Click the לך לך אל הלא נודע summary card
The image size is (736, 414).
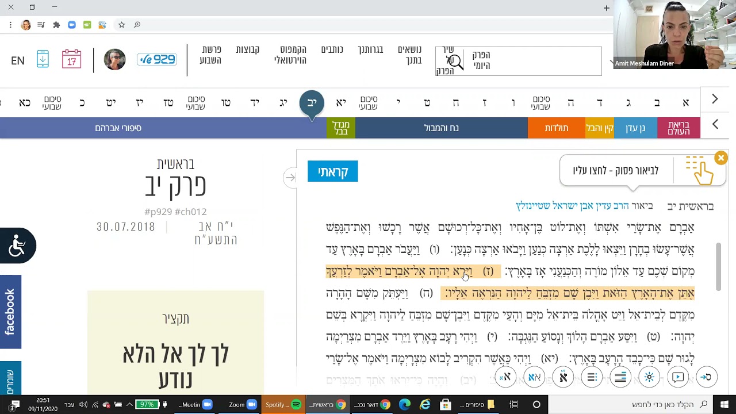(175, 342)
